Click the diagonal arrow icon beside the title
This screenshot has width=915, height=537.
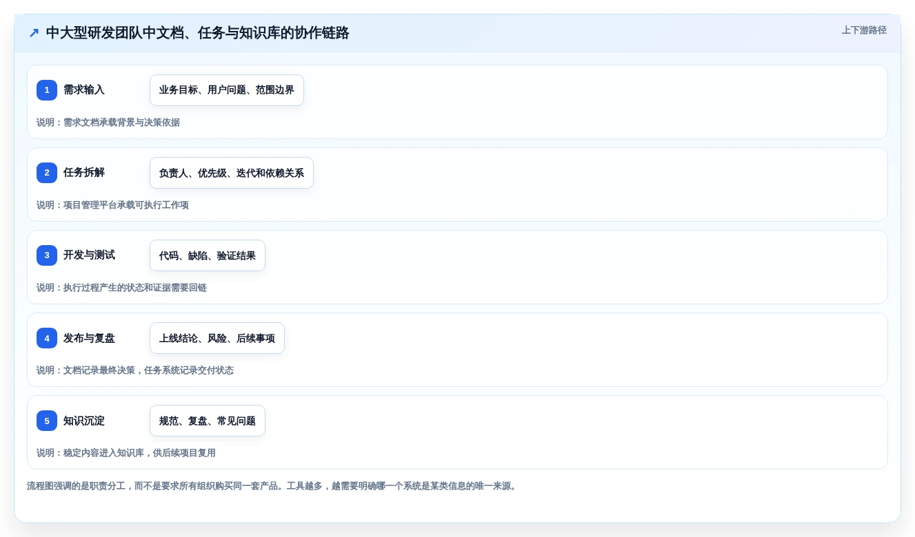(34, 33)
